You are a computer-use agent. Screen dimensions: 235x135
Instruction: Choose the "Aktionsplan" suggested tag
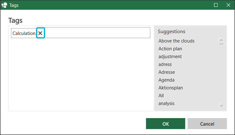170,88
